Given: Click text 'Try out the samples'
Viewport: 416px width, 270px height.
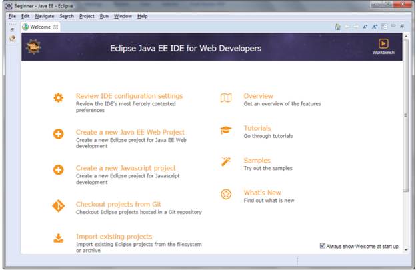Looking at the screenshot, I should pos(268,168).
